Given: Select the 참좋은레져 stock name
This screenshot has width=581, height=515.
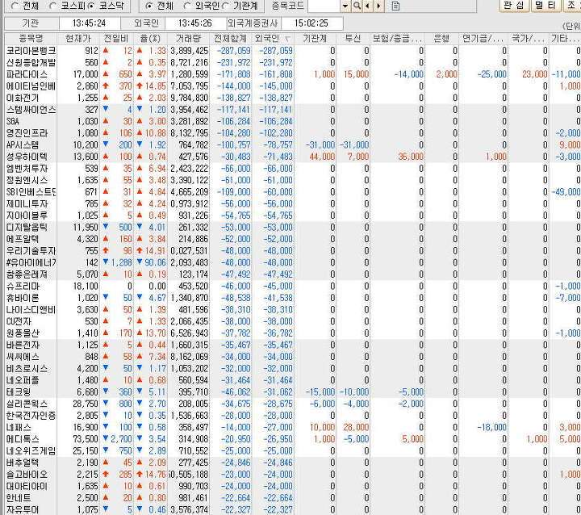Looking at the screenshot, I should point(27,274).
